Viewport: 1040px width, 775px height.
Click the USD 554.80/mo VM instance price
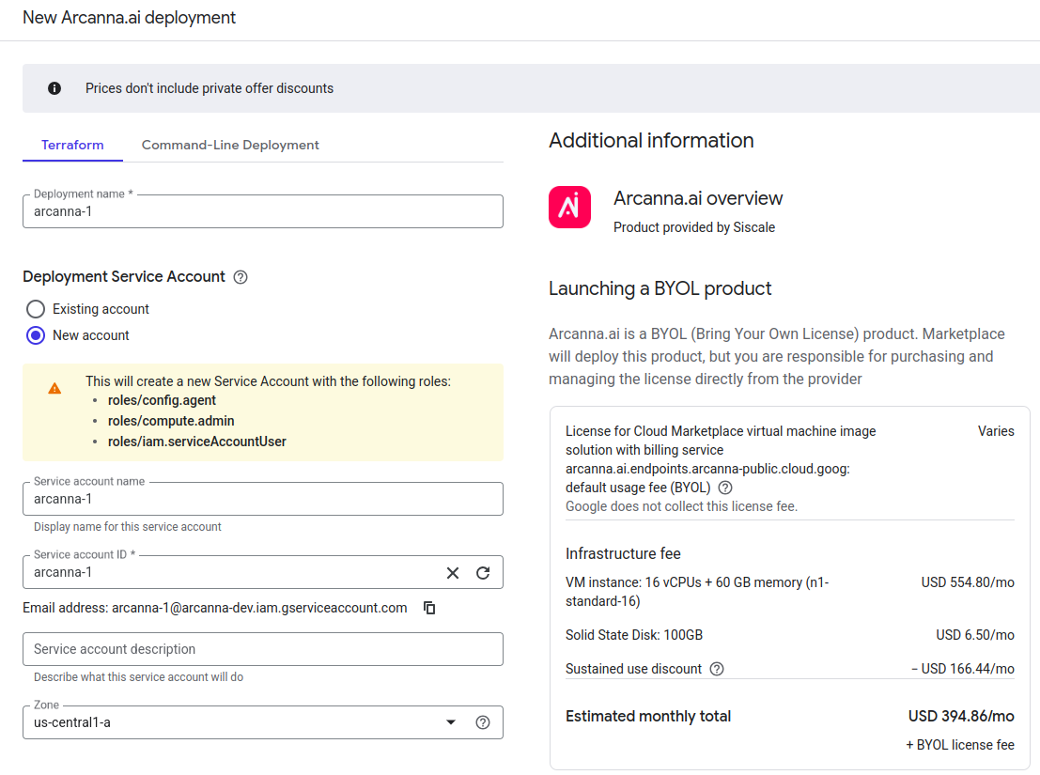click(968, 582)
